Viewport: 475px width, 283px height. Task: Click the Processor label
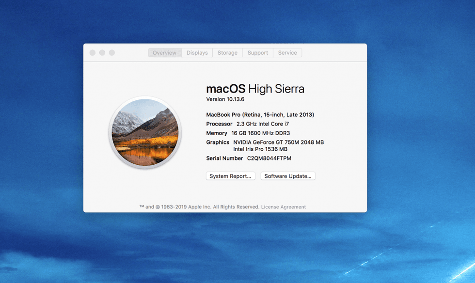click(219, 124)
